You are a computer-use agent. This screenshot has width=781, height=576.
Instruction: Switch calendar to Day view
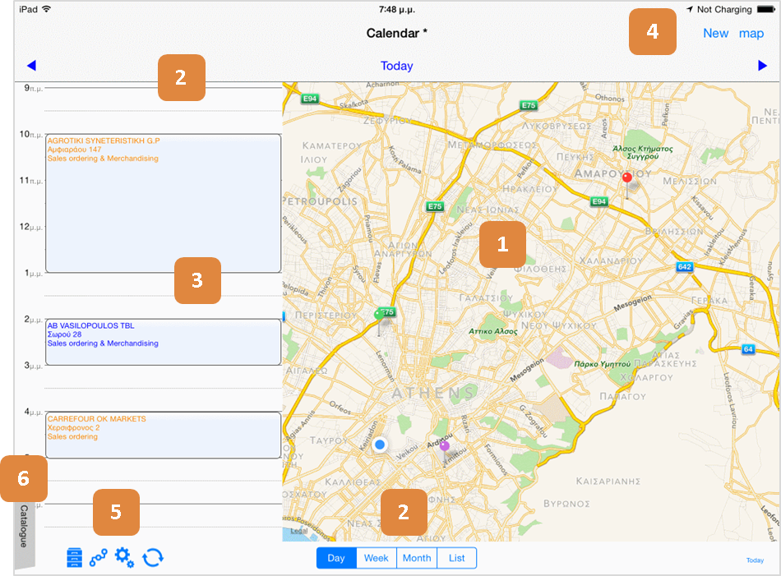(x=336, y=558)
